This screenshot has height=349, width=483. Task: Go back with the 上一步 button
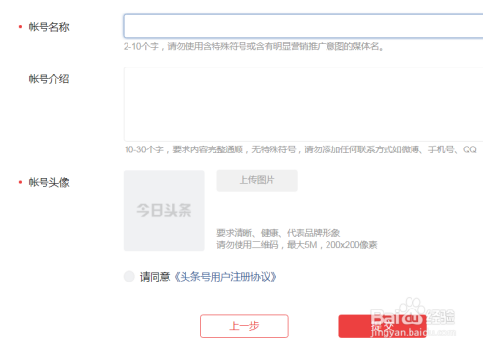coord(244,326)
